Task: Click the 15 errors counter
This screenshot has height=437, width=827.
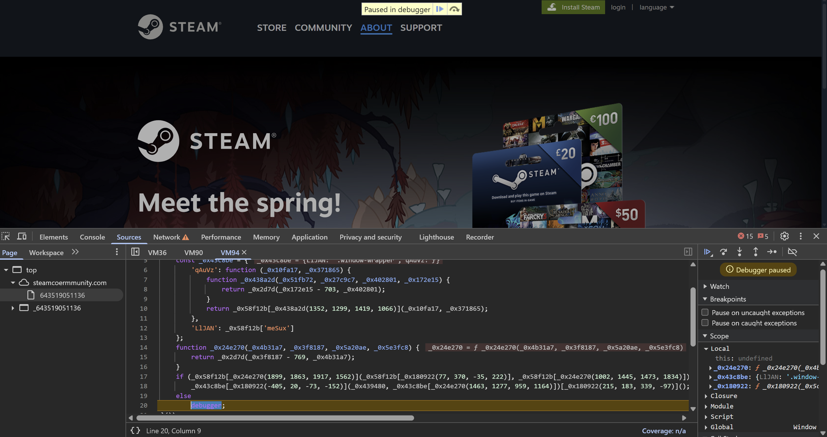Action: (x=745, y=236)
